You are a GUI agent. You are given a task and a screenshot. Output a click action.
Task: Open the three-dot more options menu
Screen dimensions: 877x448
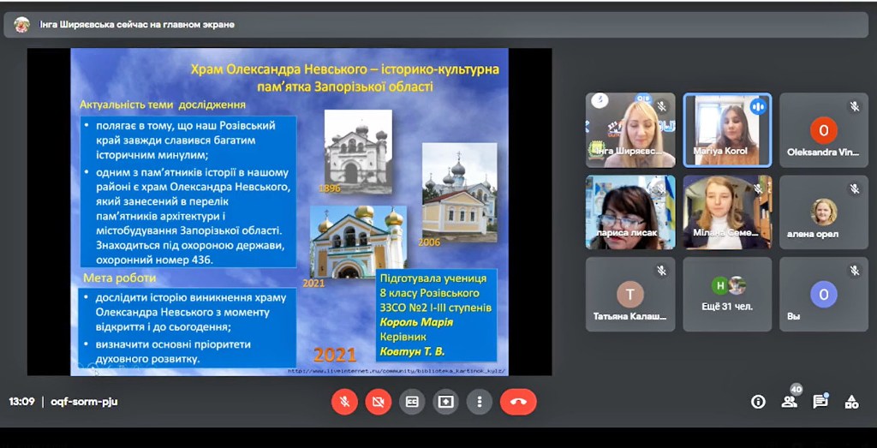[480, 401]
